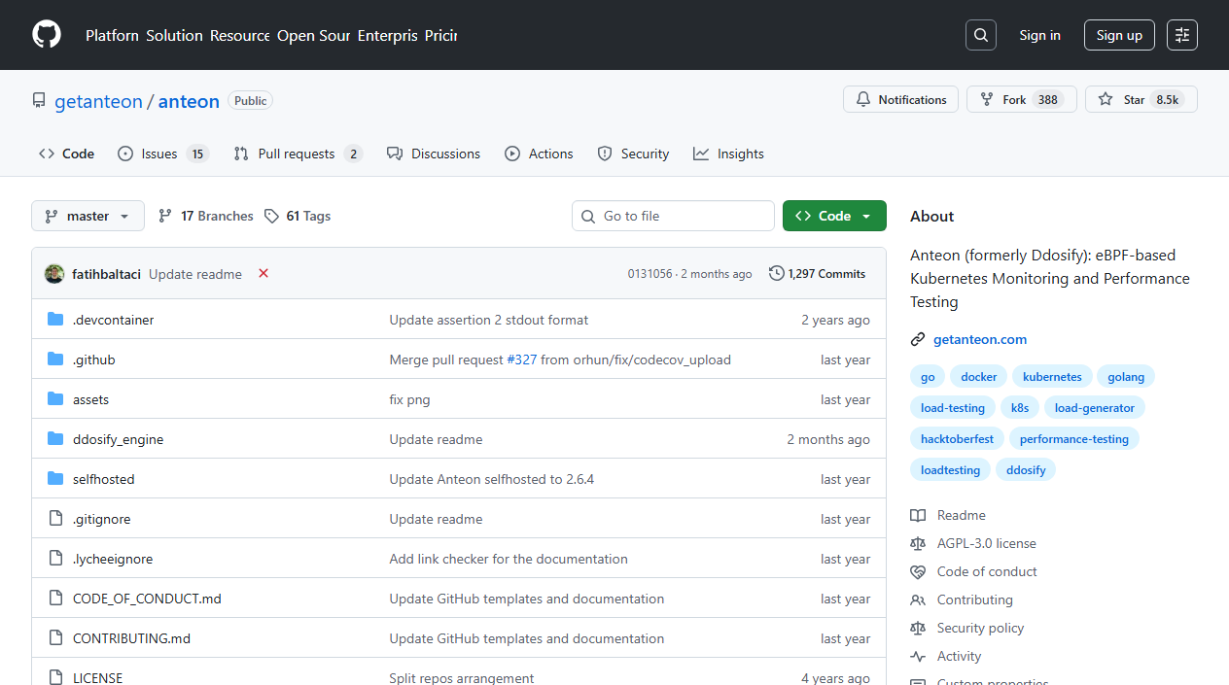Expand the Open Source navigation menu
The width and height of the screenshot is (1229, 685).
313,35
